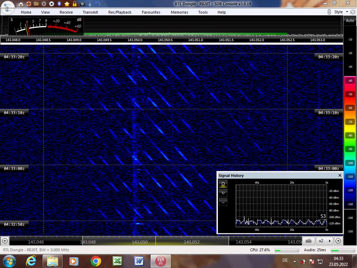Click the 143.051.5 frequency label on scale

(226, 40)
